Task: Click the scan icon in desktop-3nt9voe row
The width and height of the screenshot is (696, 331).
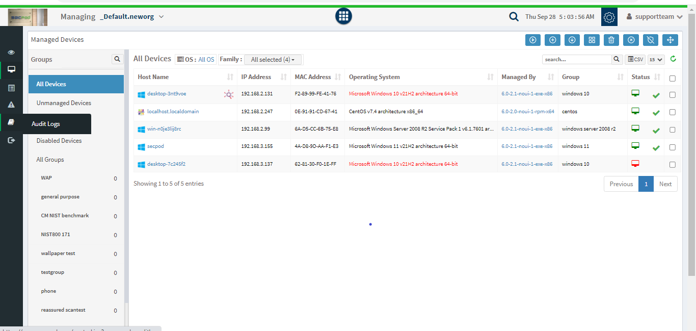Action: 229,94
